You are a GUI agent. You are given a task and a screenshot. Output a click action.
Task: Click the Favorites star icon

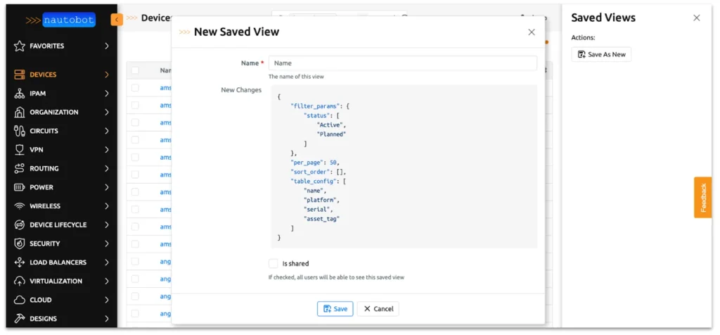coord(19,46)
